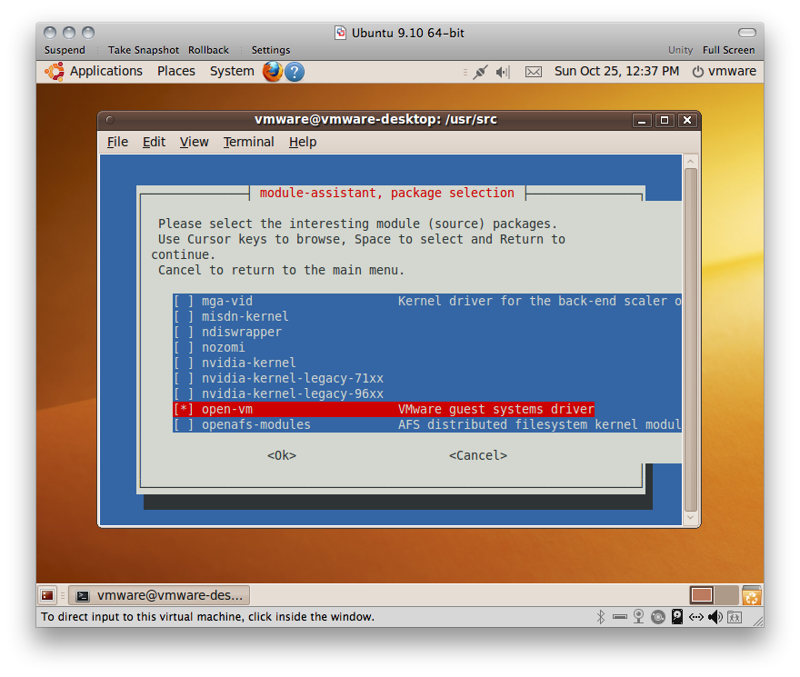Suspend the virtual machine
This screenshot has height=677, width=800.
(x=65, y=50)
